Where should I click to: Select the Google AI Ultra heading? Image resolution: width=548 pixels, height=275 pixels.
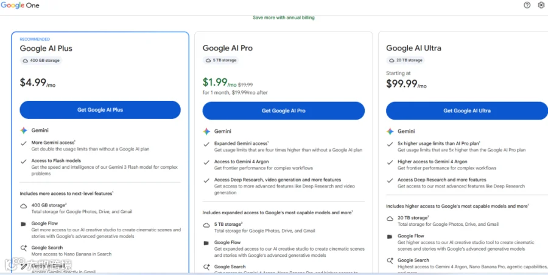click(413, 48)
